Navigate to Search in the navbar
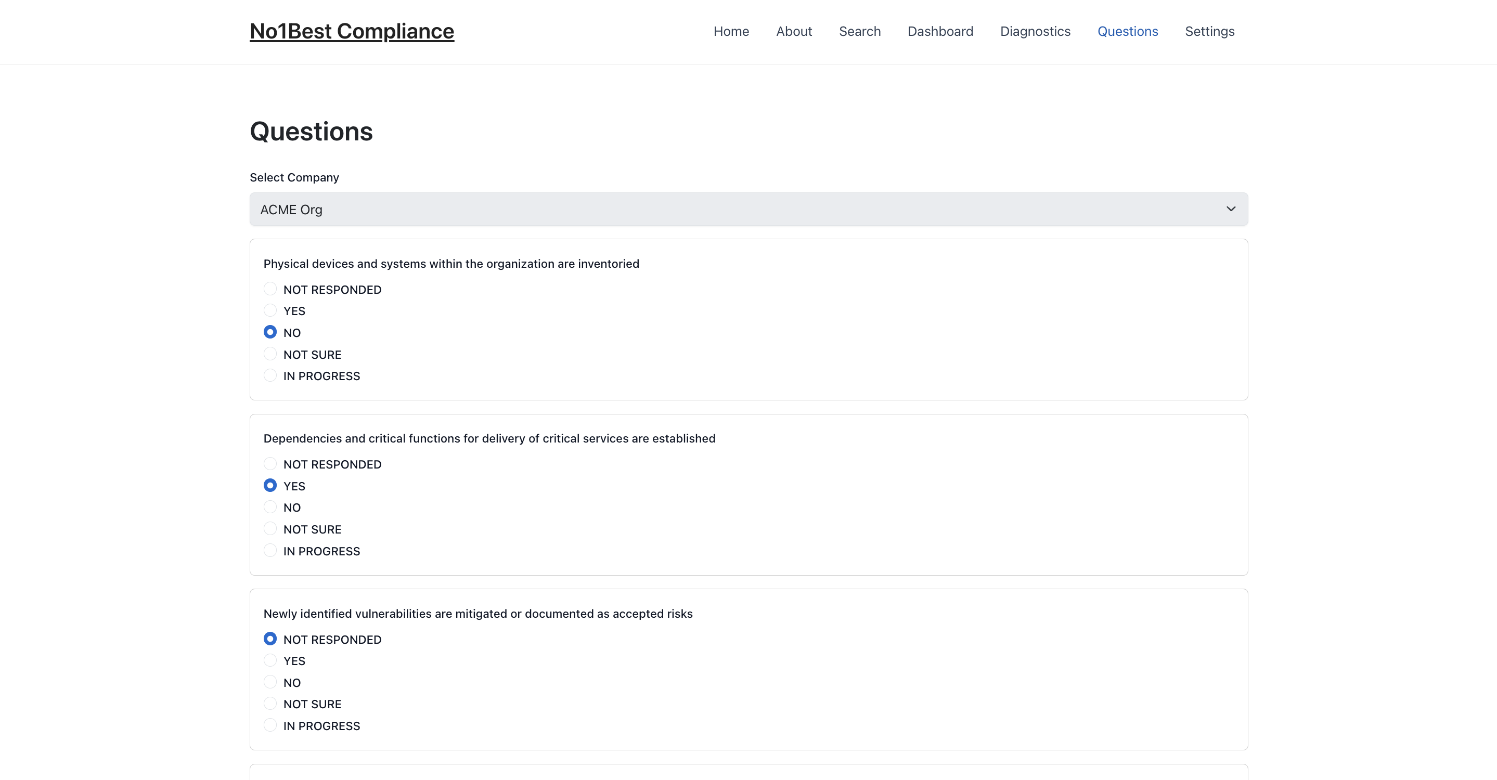 tap(859, 31)
